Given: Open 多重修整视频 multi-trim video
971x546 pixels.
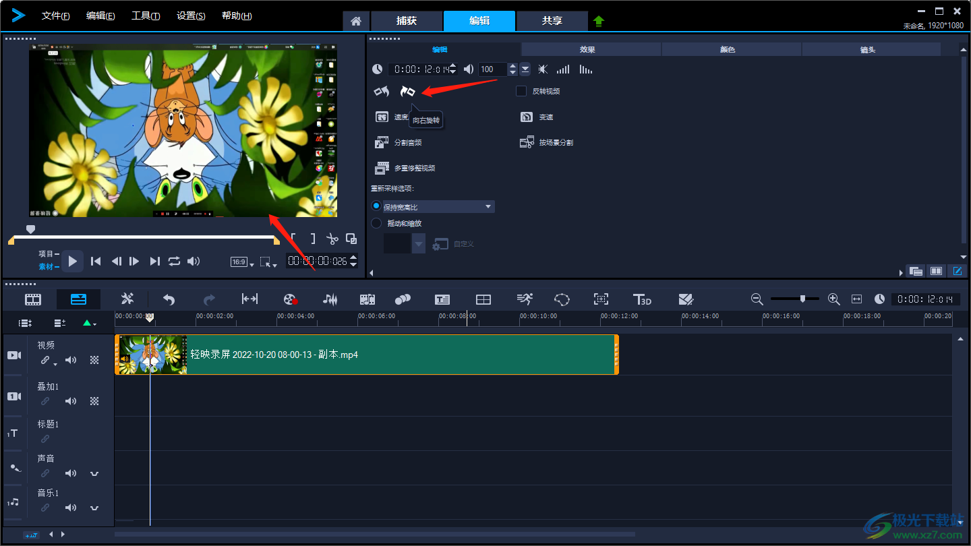Looking at the screenshot, I should tap(405, 169).
